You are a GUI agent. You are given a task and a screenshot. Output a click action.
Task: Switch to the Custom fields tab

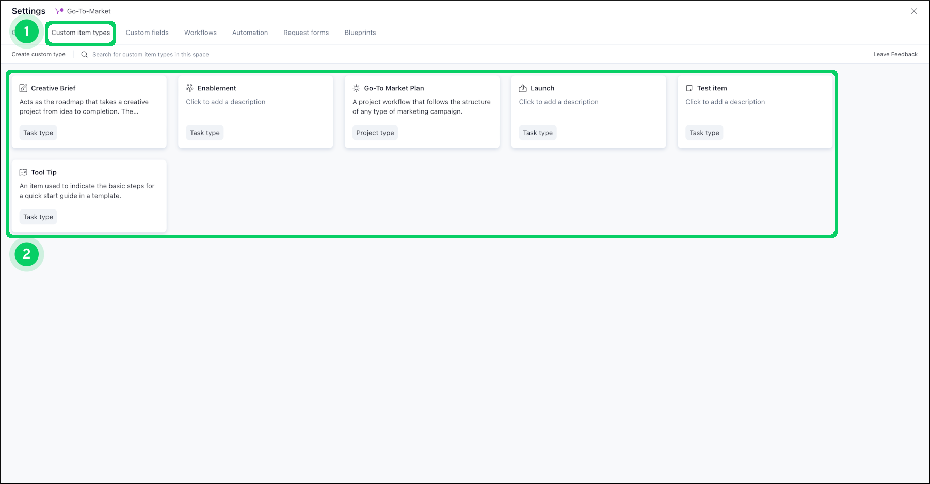147,32
